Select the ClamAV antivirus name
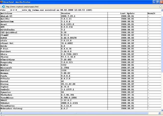 coord(4,35)
